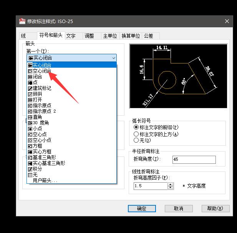Select the 实心方框 arrowhead icon
Screen dimensions: 237x233
[30, 152]
